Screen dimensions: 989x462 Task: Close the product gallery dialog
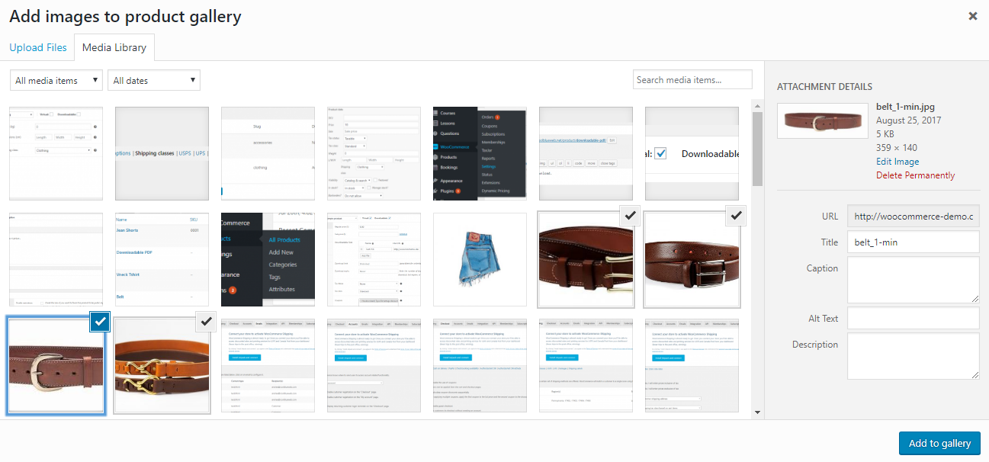point(972,16)
